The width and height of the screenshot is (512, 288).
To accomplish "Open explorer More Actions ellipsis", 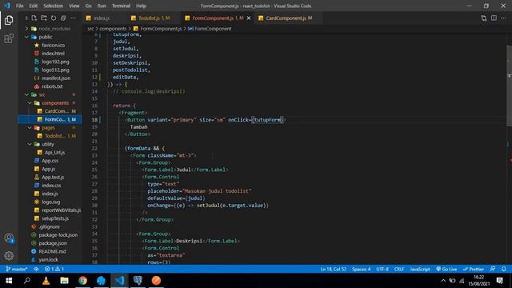I will [73, 18].
